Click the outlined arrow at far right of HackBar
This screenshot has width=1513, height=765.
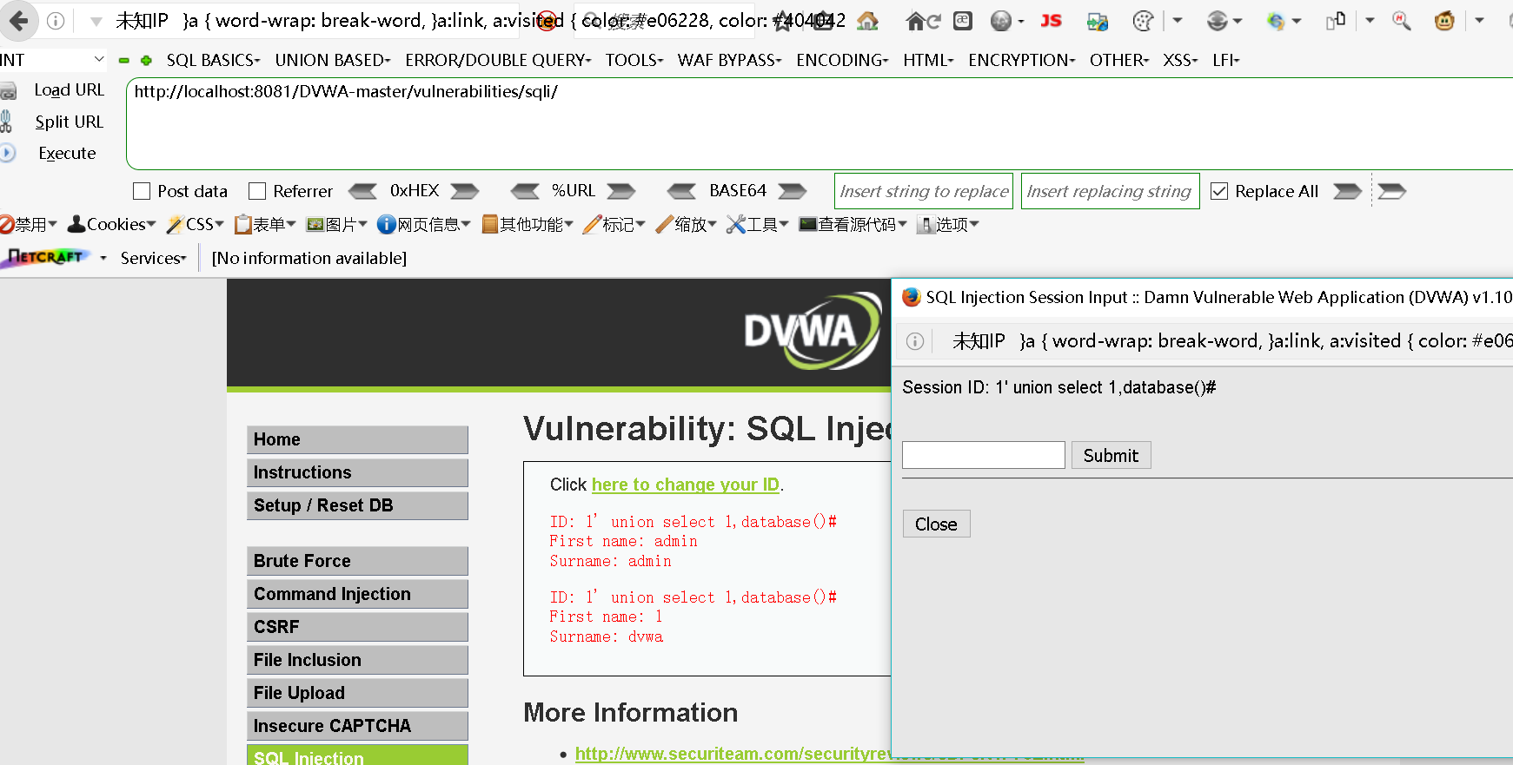tap(1391, 191)
